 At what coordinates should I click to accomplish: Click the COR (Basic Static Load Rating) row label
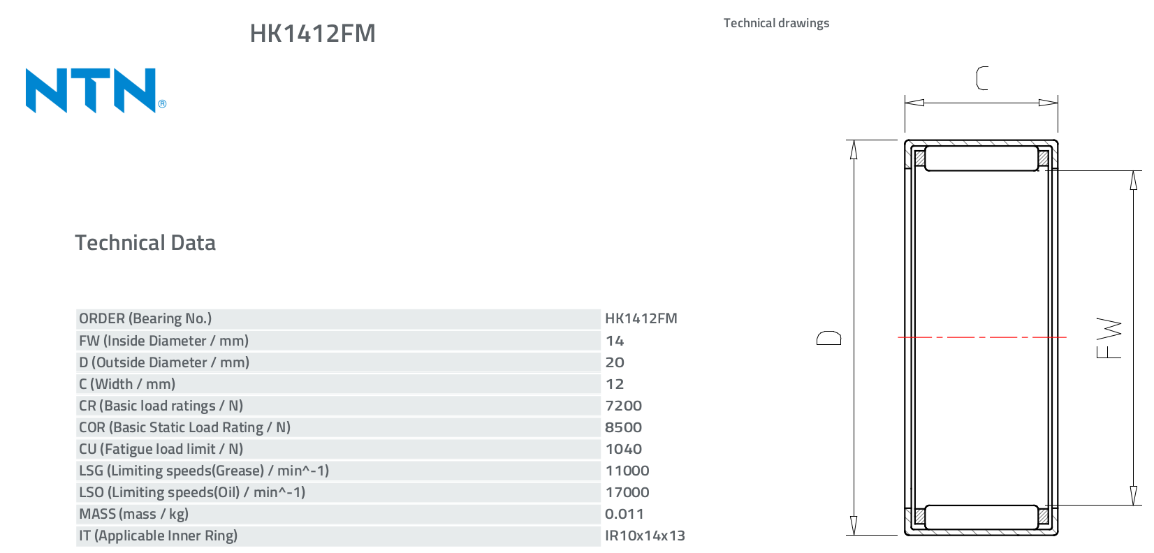184,427
